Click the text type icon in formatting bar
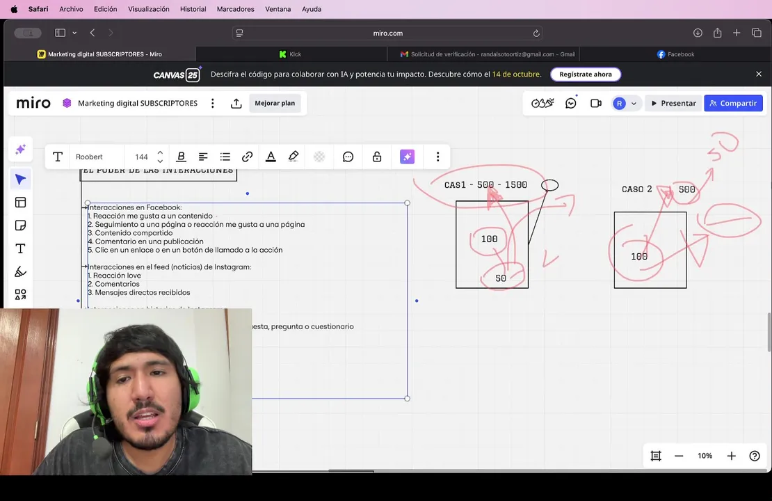Image resolution: width=772 pixels, height=501 pixels. (x=58, y=157)
